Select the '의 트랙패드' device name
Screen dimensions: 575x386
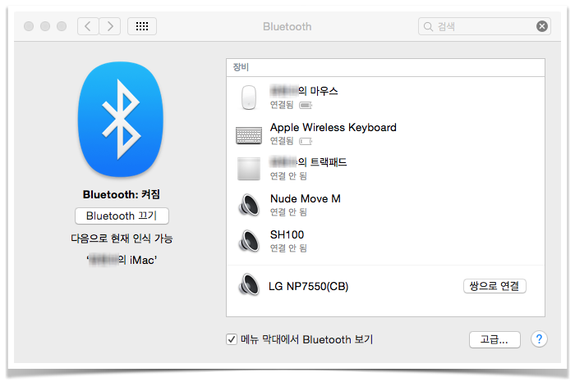click(x=308, y=161)
